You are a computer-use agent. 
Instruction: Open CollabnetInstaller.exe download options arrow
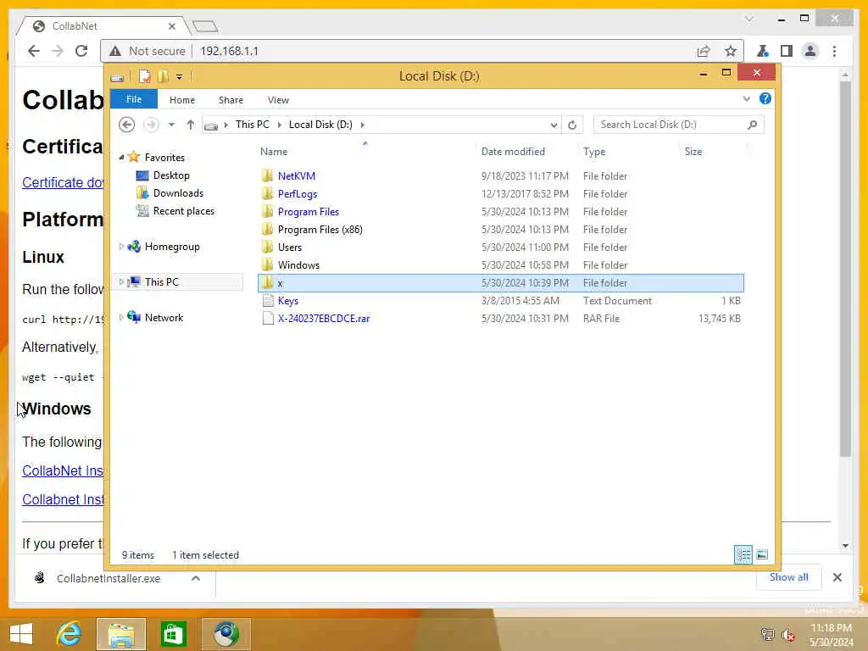[x=196, y=578]
